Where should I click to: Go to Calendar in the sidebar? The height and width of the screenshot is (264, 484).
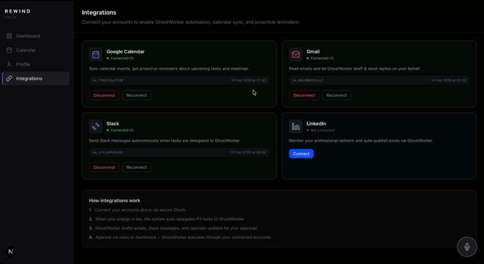pyautogui.click(x=35, y=50)
